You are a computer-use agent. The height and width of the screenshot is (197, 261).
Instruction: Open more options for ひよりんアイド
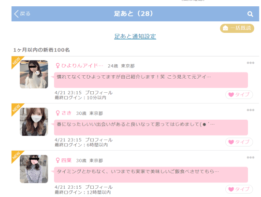pyautogui.click(x=250, y=63)
